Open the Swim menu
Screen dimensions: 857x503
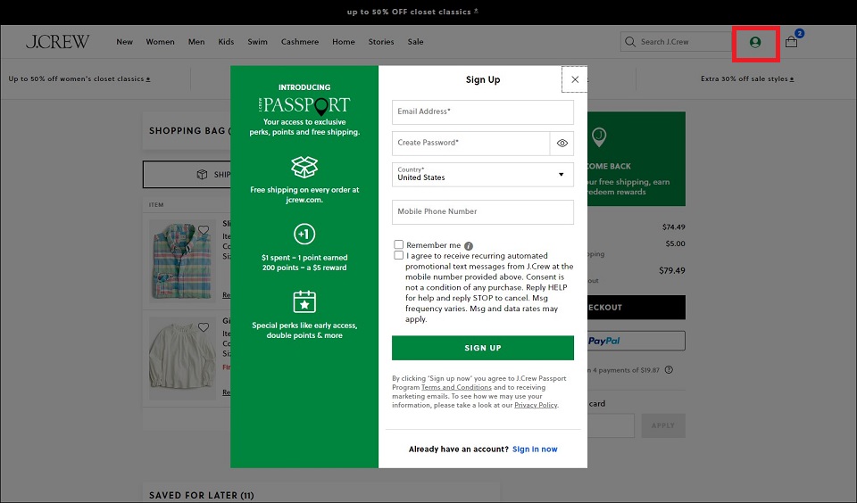[x=257, y=42]
